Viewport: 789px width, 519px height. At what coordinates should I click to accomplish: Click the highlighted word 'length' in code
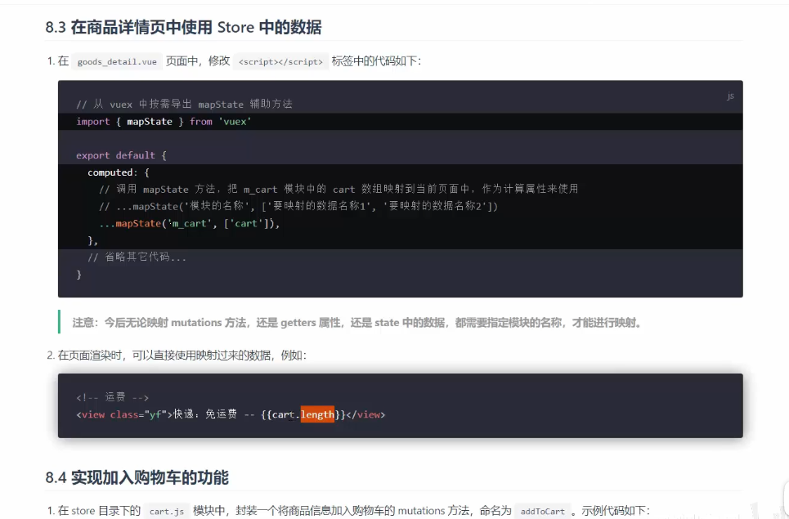pos(317,414)
